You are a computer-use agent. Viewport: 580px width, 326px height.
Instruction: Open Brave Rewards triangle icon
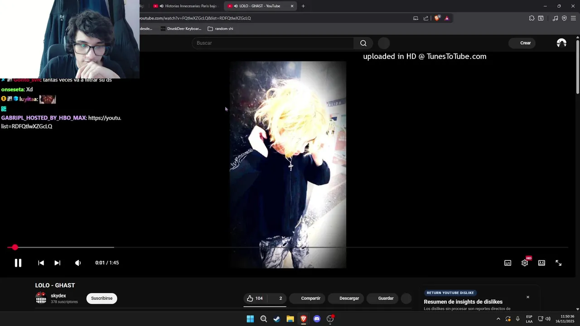447,18
